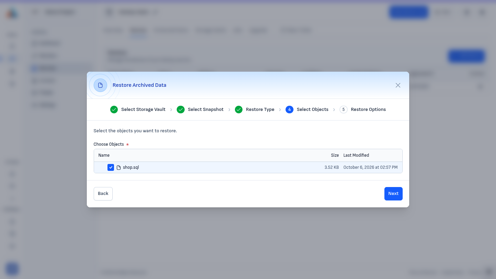Screen dimensions: 496x279
Task: Click the chevron after Select Storage Vault
Action: pyautogui.click(x=171, y=110)
